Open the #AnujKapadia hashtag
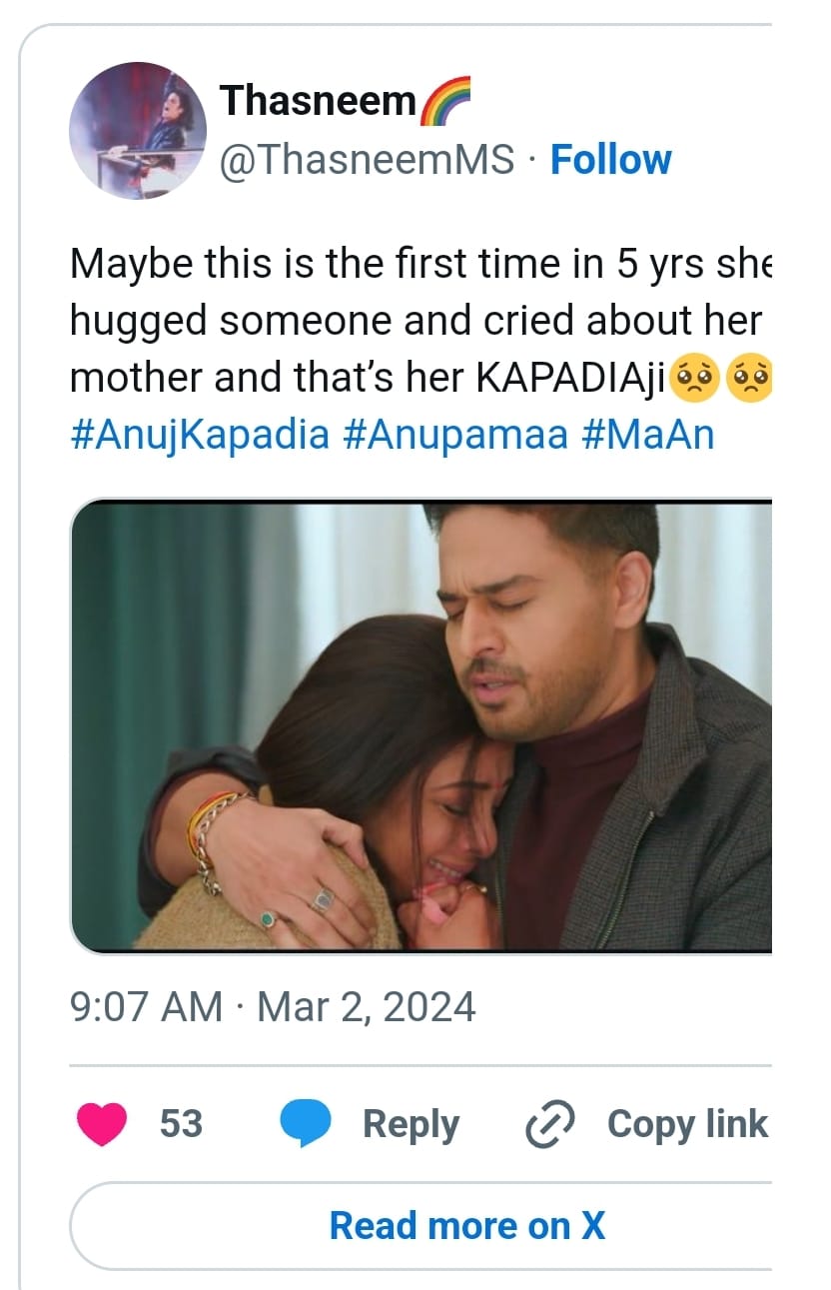 click(x=200, y=436)
